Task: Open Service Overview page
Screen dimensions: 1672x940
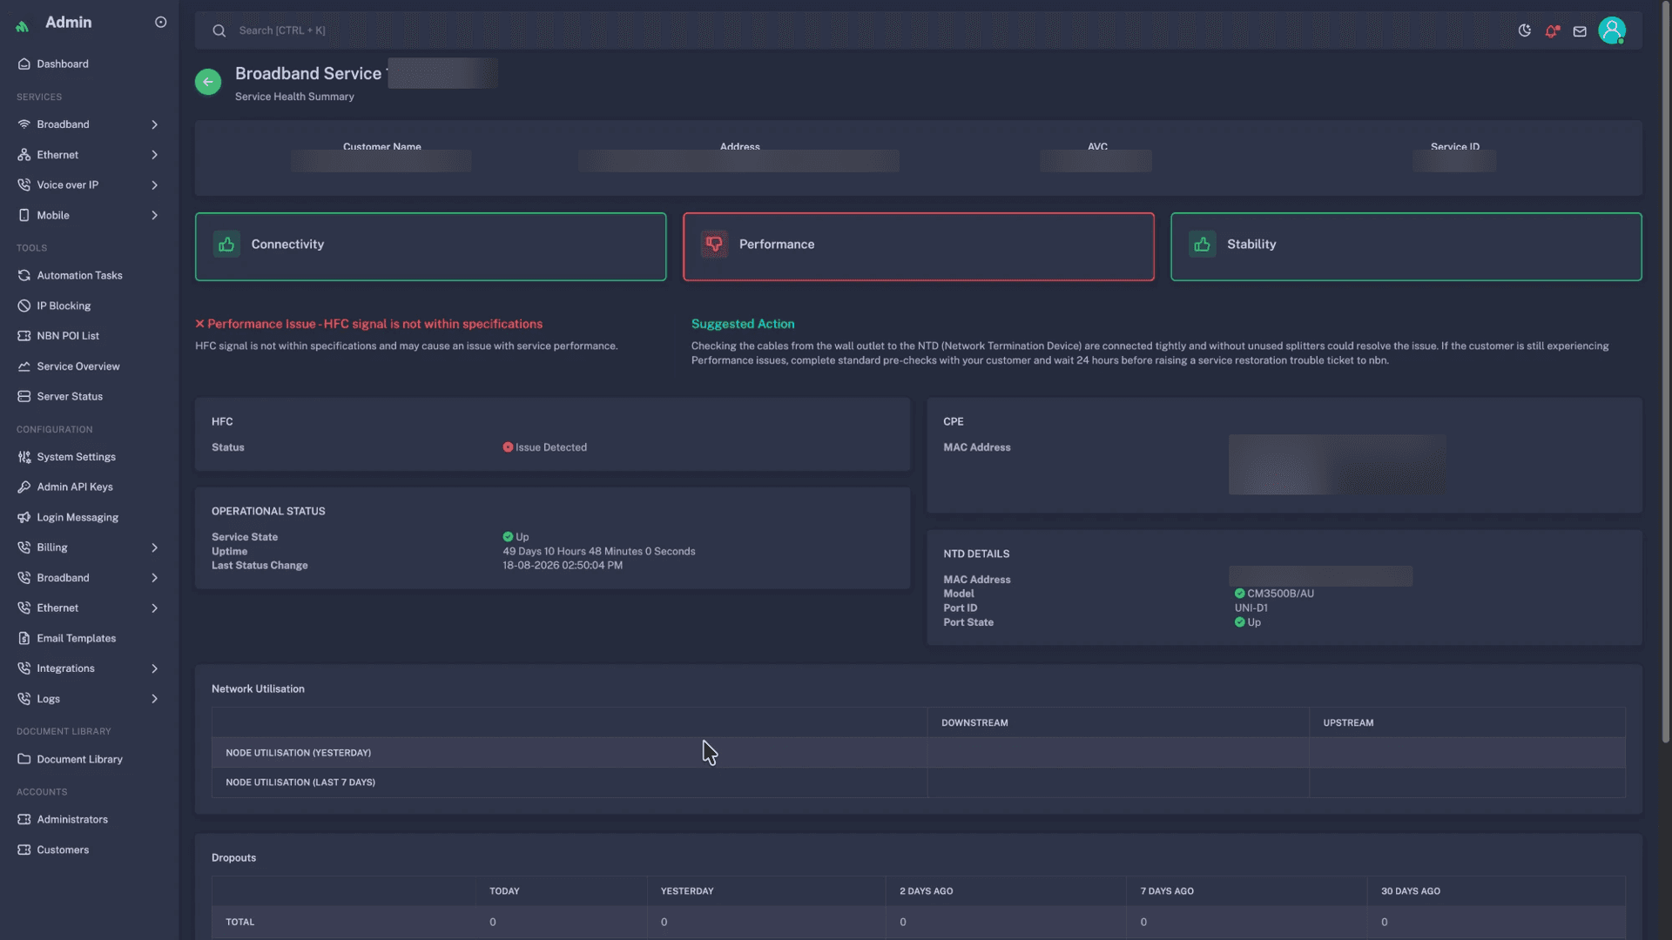Action: pyautogui.click(x=89, y=366)
